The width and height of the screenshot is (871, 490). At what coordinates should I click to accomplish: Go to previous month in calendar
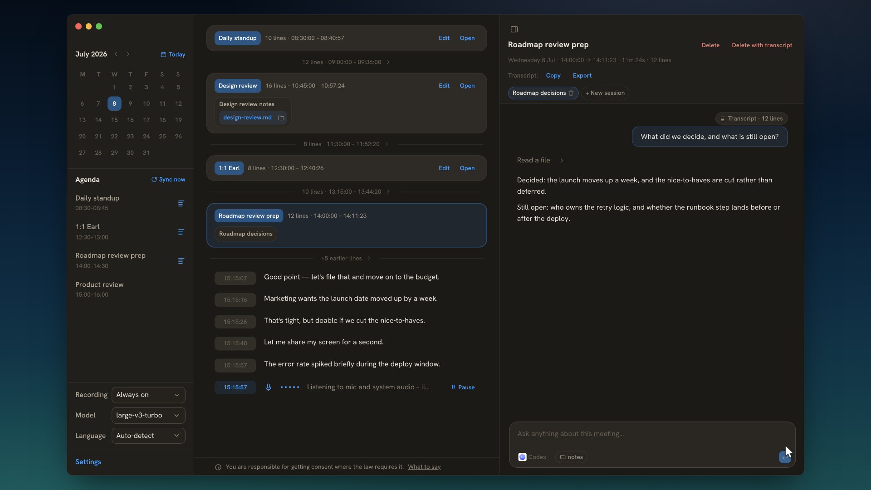pos(116,54)
